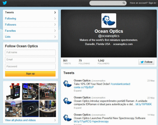The width and height of the screenshot is (158, 125).
Task: Click the 22 May tweet date
Action: tap(151, 98)
